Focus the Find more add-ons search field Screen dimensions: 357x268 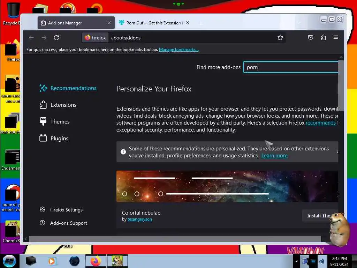click(290, 67)
